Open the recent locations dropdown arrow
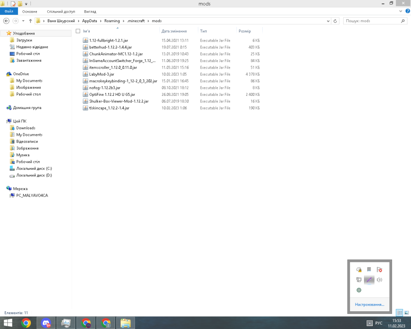The image size is (411, 329). click(23, 21)
